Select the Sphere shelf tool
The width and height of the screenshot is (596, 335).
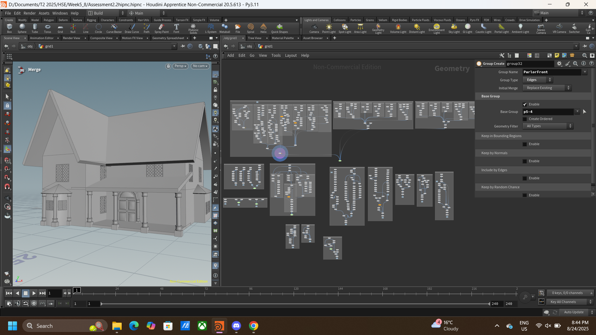click(x=22, y=28)
